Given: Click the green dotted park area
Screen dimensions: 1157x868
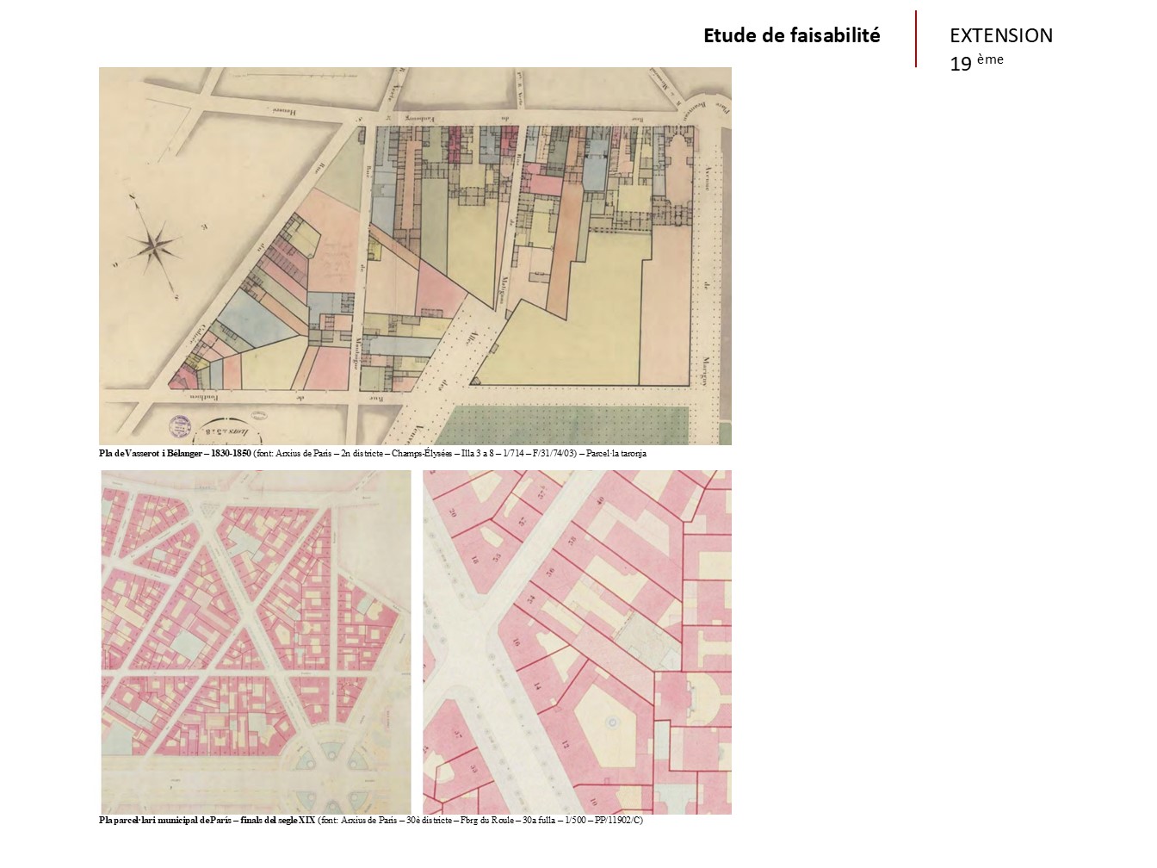Looking at the screenshot, I should point(568,425).
